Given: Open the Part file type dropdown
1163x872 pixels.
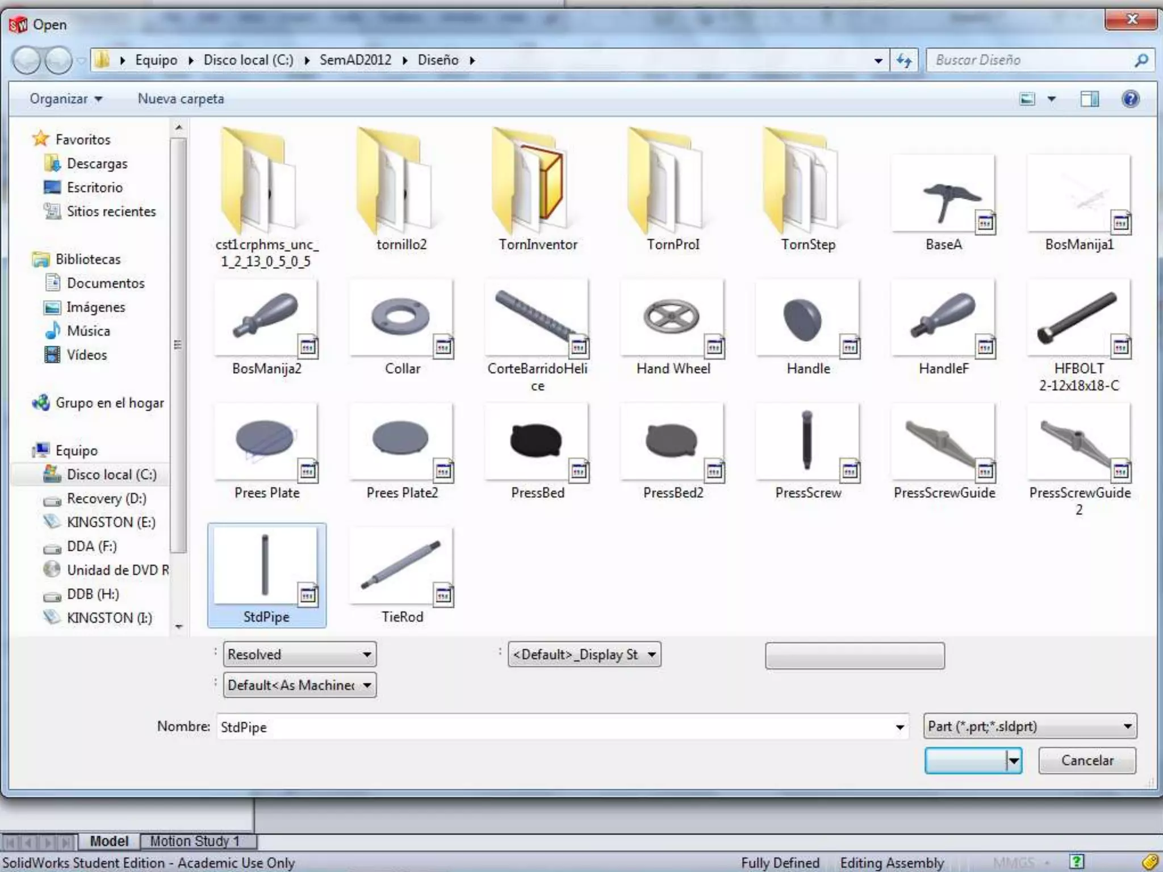Looking at the screenshot, I should 1030,726.
